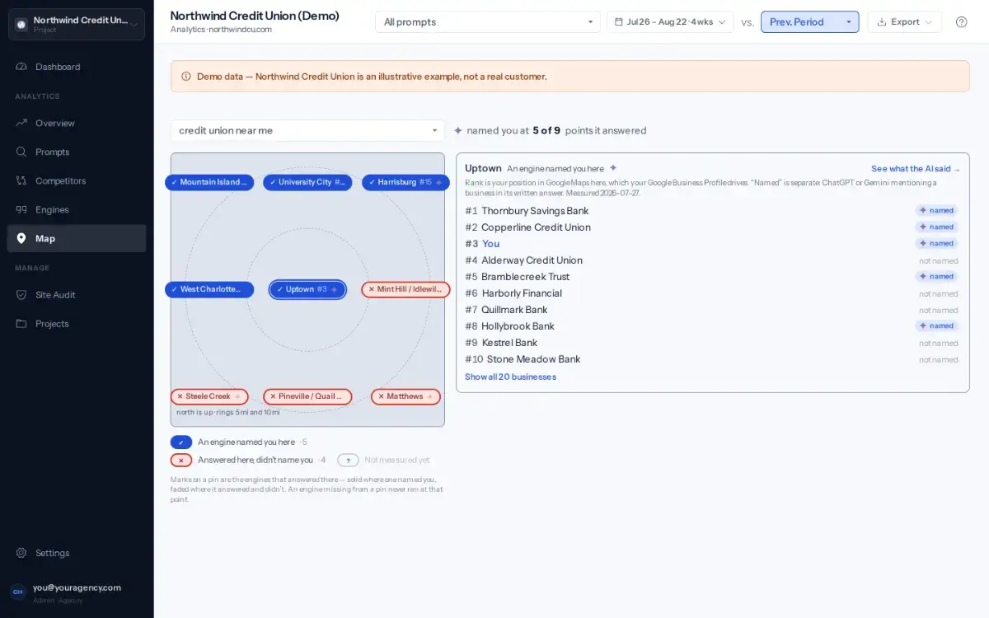Open the Prompts section
The height and width of the screenshot is (618, 989).
coord(77,152)
